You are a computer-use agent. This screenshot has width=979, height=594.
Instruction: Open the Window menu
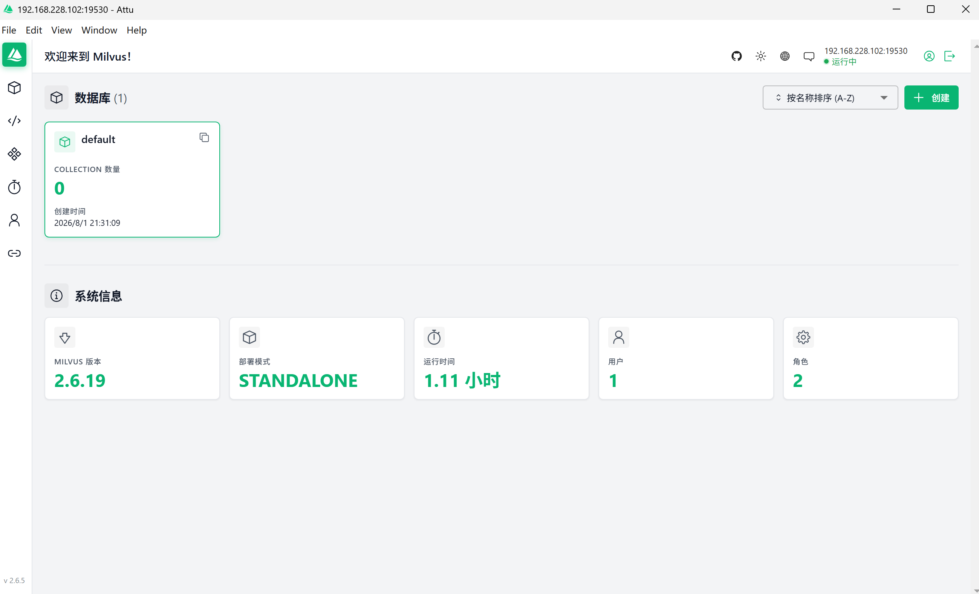(99, 30)
